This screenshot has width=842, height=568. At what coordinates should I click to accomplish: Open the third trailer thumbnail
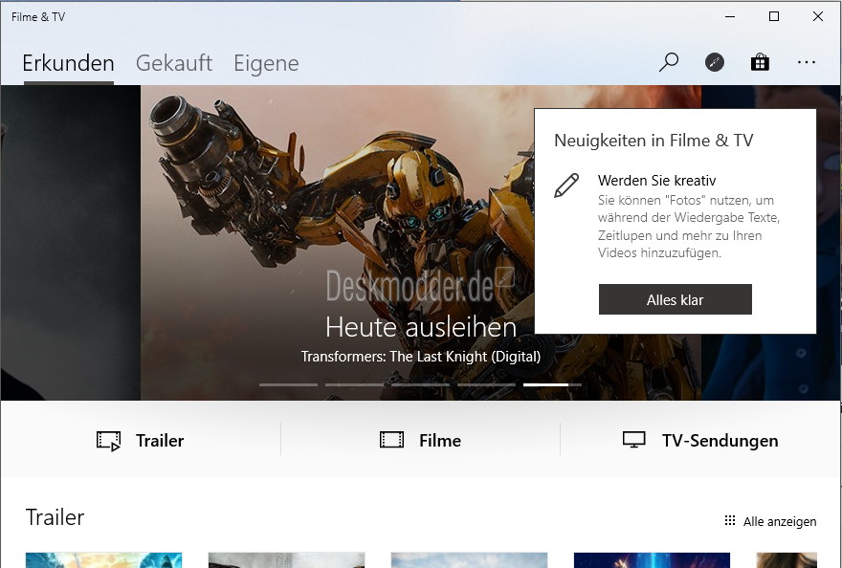(x=470, y=560)
